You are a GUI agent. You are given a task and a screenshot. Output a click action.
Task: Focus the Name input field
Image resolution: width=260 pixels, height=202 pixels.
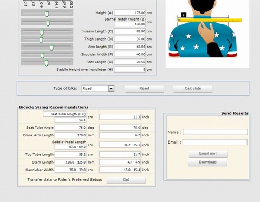click(x=215, y=132)
